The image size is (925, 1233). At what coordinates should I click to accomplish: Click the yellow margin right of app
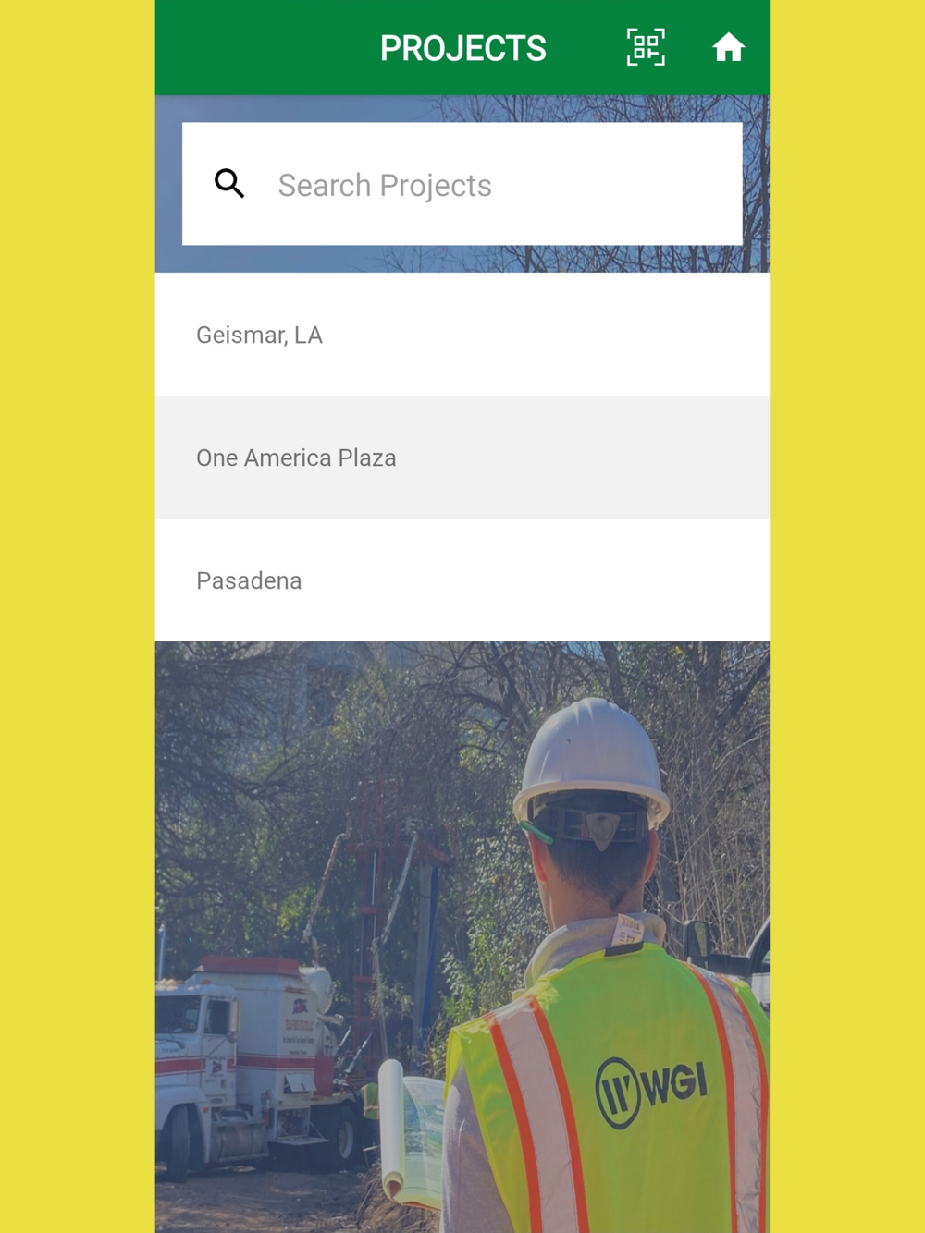point(847,616)
